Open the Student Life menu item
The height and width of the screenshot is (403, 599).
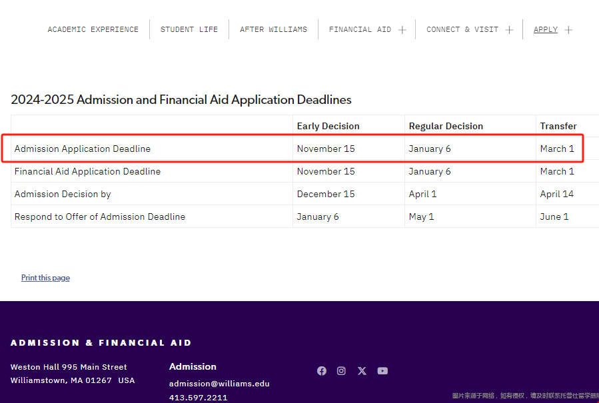tap(189, 29)
